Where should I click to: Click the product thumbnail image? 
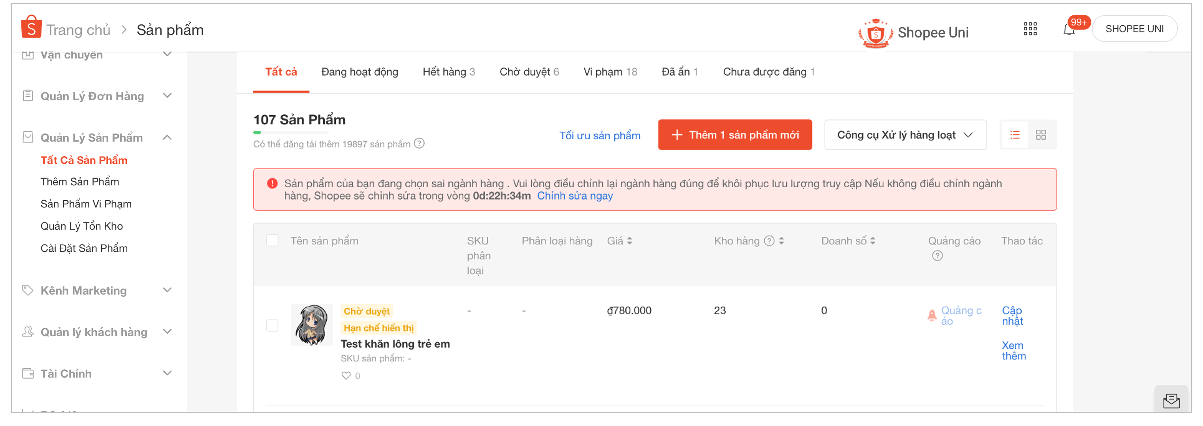311,325
